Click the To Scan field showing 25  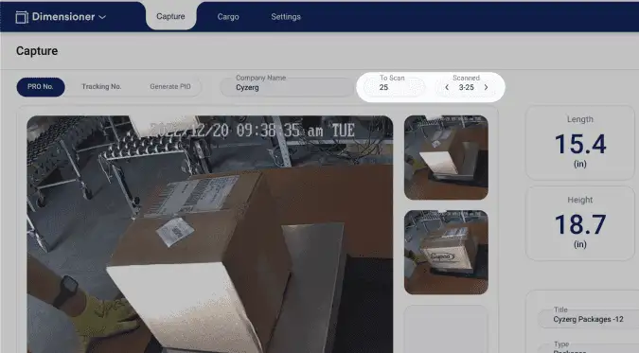394,87
